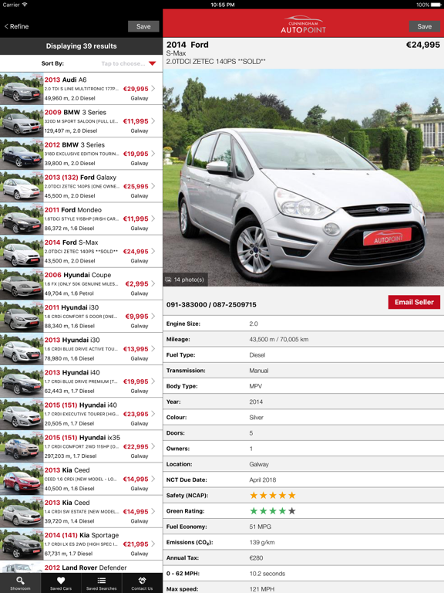Tap the Emissions 139 g/km value
The width and height of the screenshot is (444, 593).
[x=262, y=542]
